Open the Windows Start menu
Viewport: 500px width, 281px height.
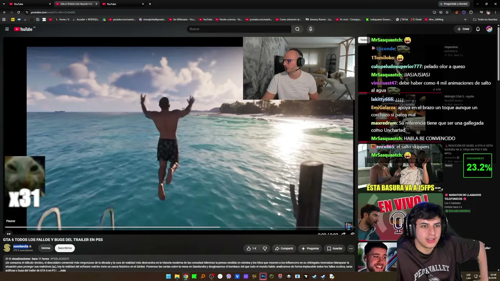[168, 276]
